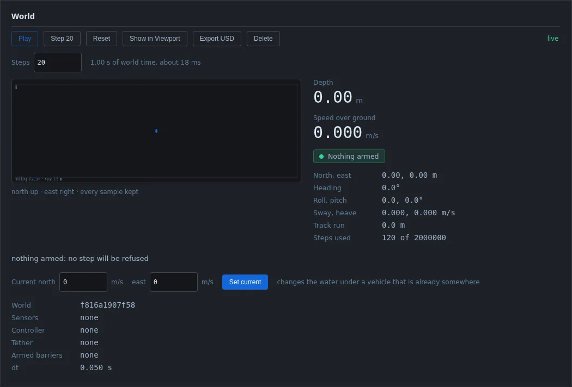Focus the Steps input field
The height and width of the screenshot is (387, 572).
[58, 63]
